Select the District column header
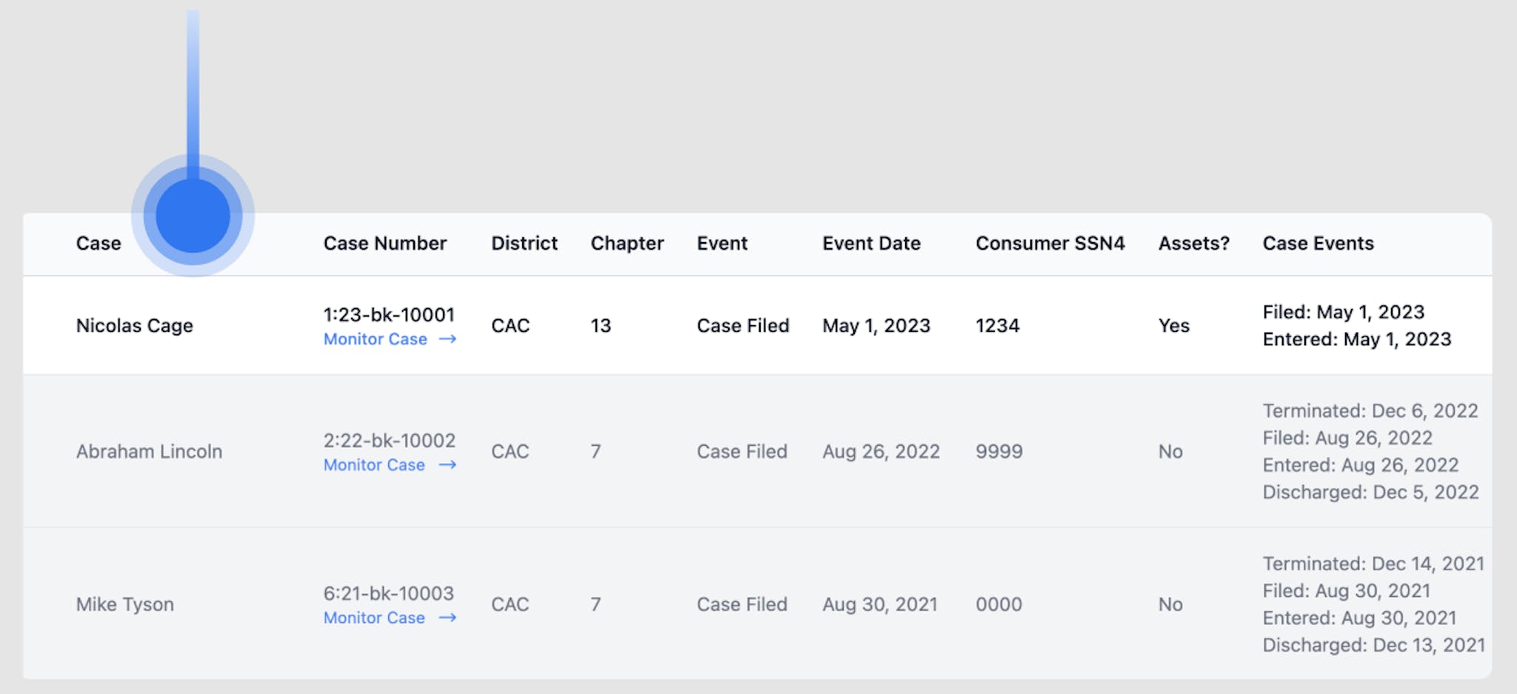This screenshot has height=694, width=1517. (x=524, y=244)
